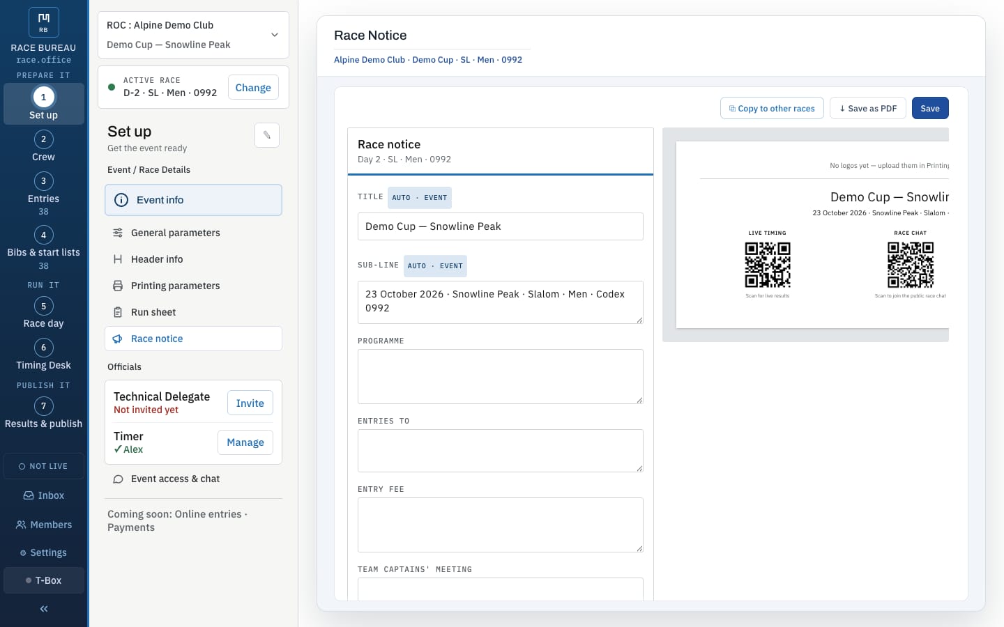
Task: Open step 3 Entries
Action: (x=43, y=194)
